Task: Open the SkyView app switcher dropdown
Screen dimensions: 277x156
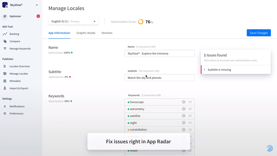Action: (37, 5)
